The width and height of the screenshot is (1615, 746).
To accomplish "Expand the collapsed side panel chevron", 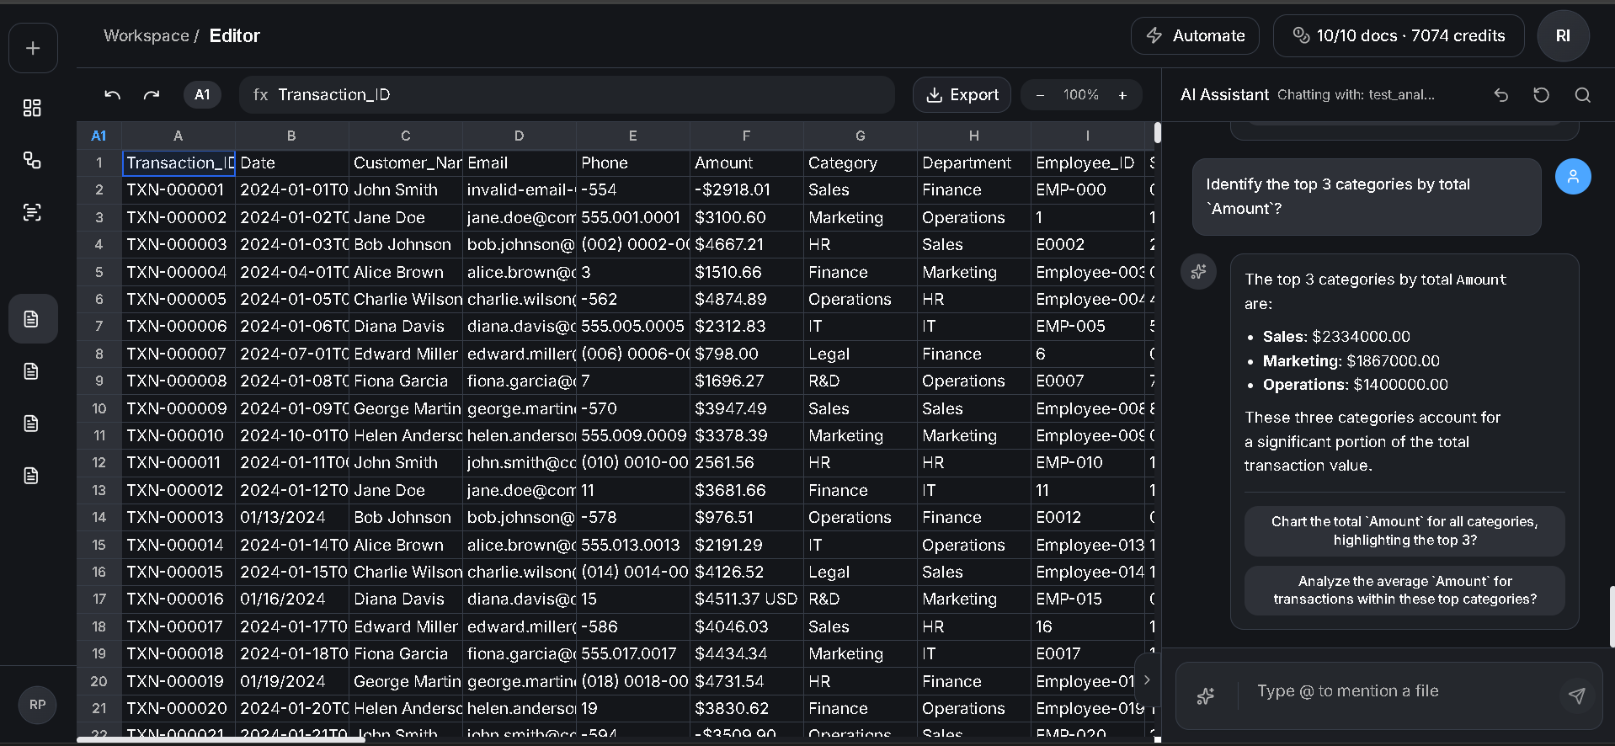I will click(1146, 679).
